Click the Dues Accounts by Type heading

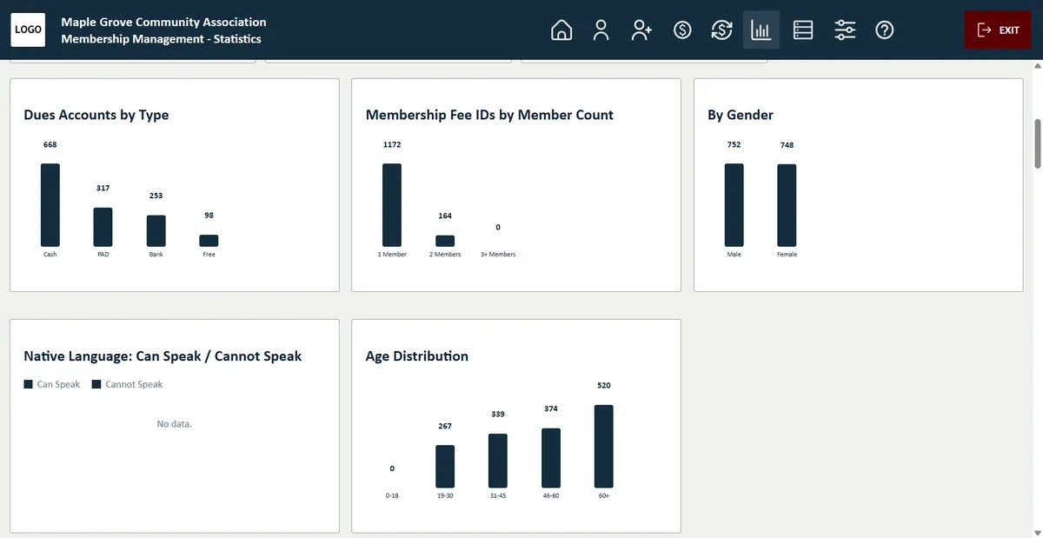click(96, 115)
